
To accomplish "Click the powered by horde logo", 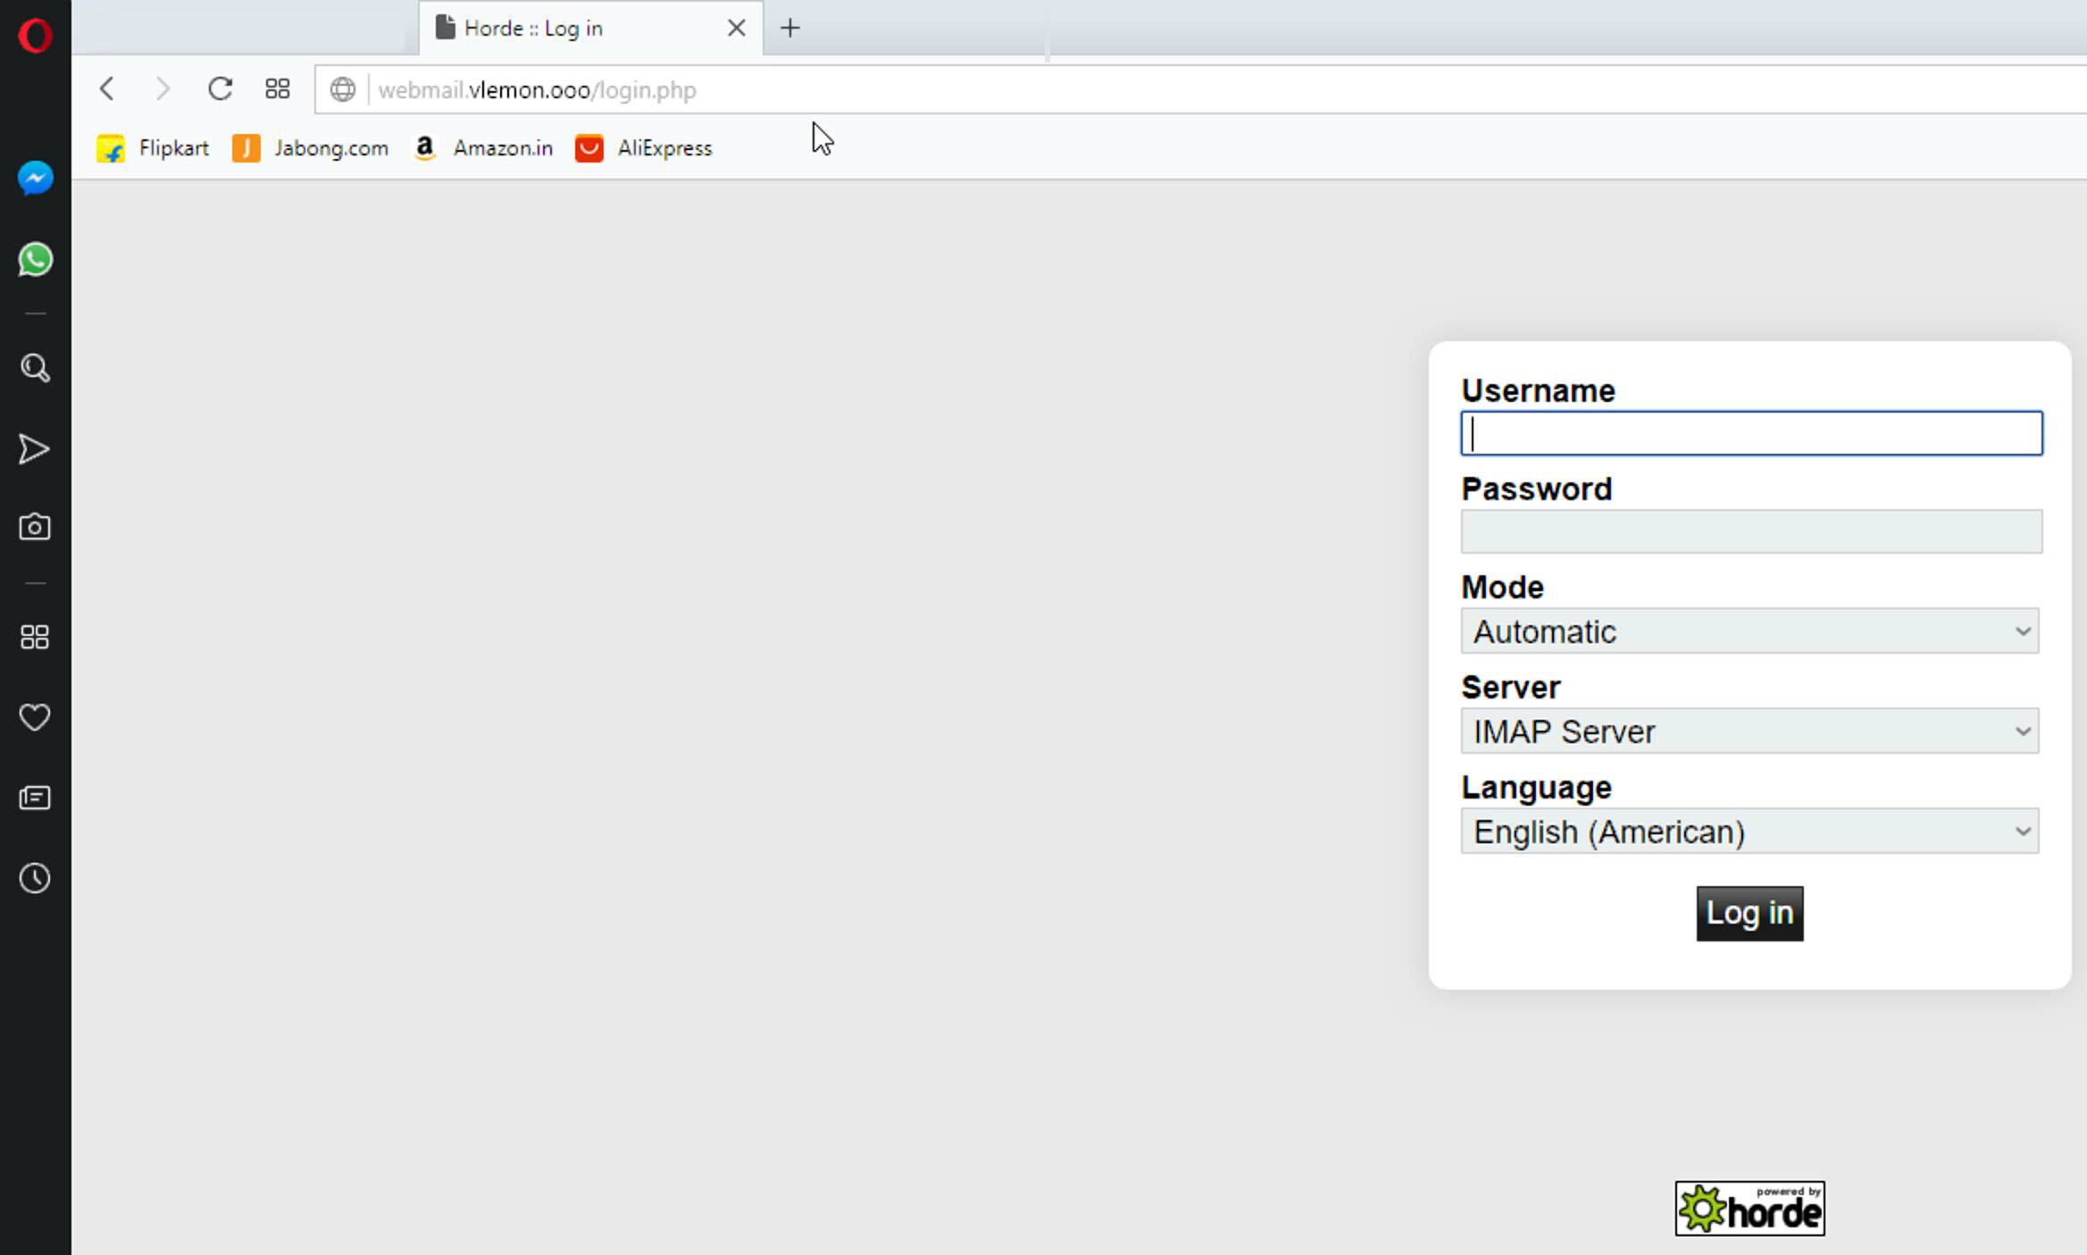I will (1749, 1209).
